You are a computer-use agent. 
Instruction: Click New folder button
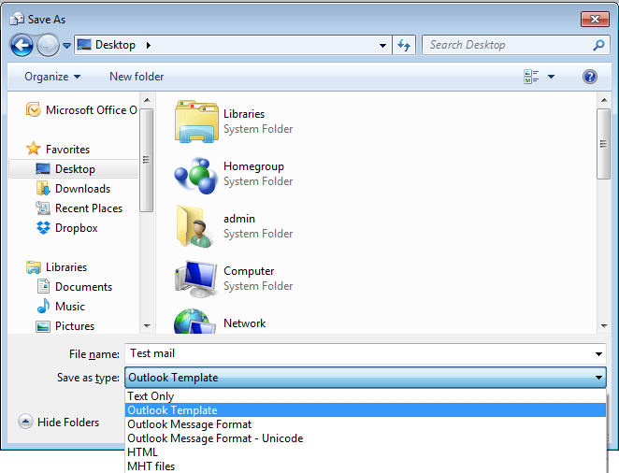click(x=137, y=77)
